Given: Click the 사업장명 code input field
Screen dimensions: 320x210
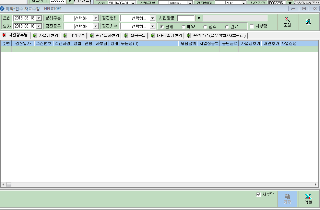Looking at the screenshot, I should (186, 18).
